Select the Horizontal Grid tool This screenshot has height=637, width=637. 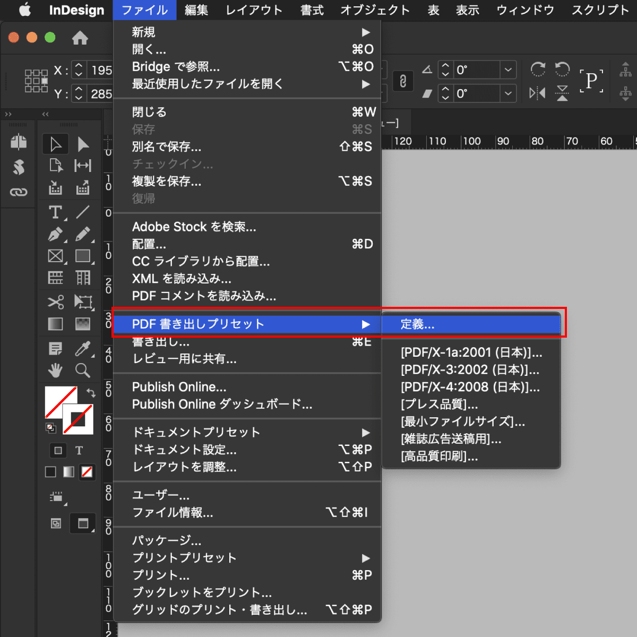(56, 278)
